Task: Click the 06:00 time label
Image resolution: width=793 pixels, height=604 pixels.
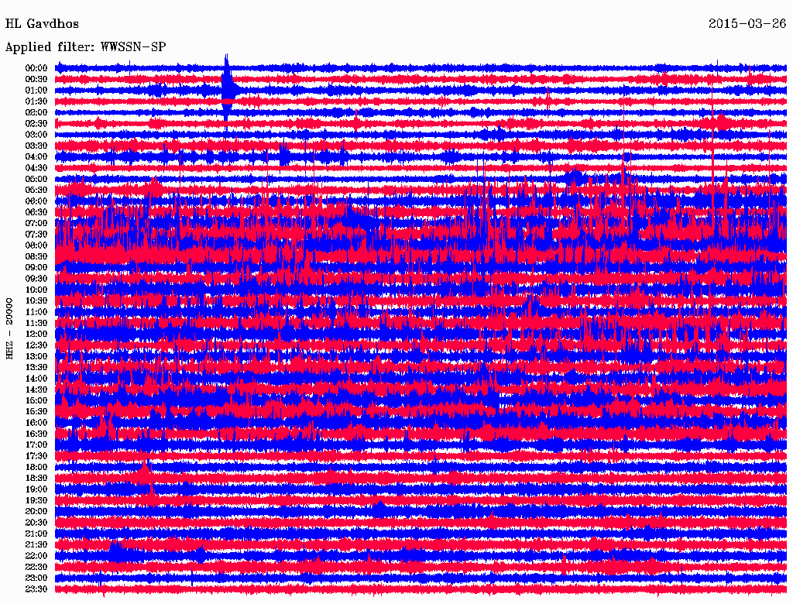Action: pyautogui.click(x=36, y=201)
